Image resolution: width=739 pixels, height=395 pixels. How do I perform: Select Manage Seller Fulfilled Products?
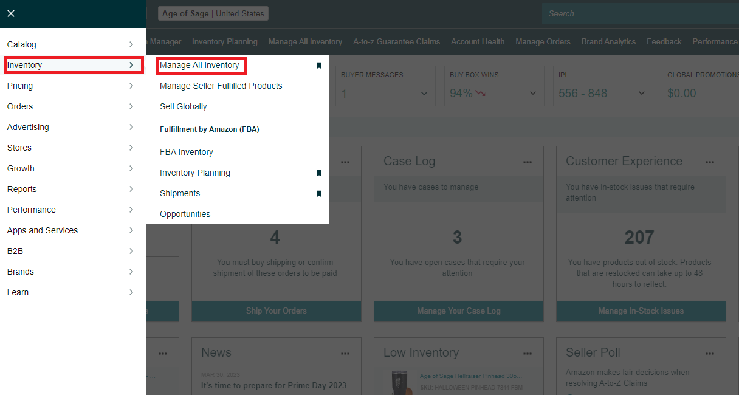point(221,86)
